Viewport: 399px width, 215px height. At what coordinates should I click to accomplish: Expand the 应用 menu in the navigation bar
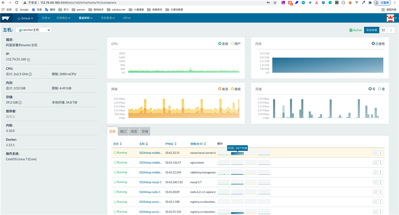pyautogui.click(x=46, y=18)
